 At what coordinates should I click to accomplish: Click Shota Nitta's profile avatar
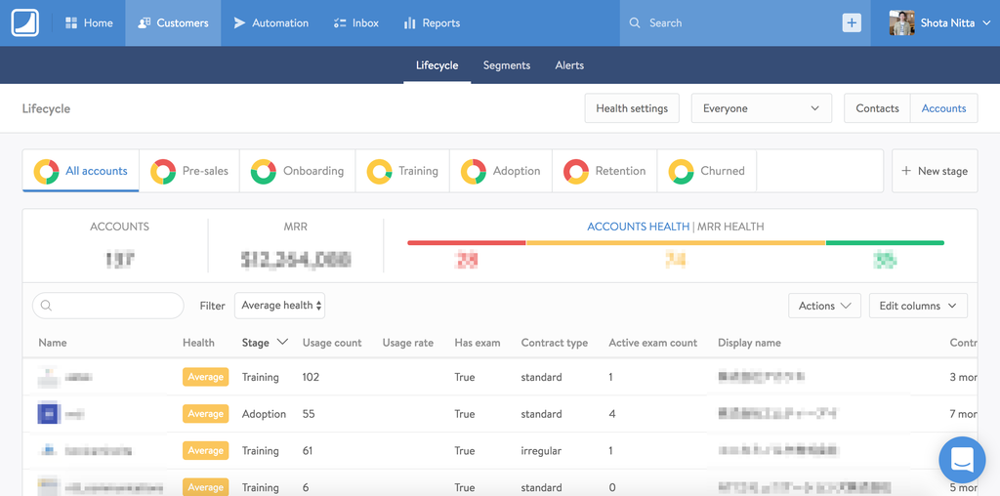click(x=901, y=23)
